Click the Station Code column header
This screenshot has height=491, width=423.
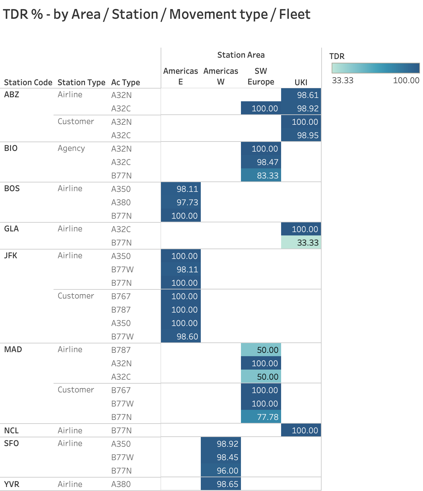28,83
